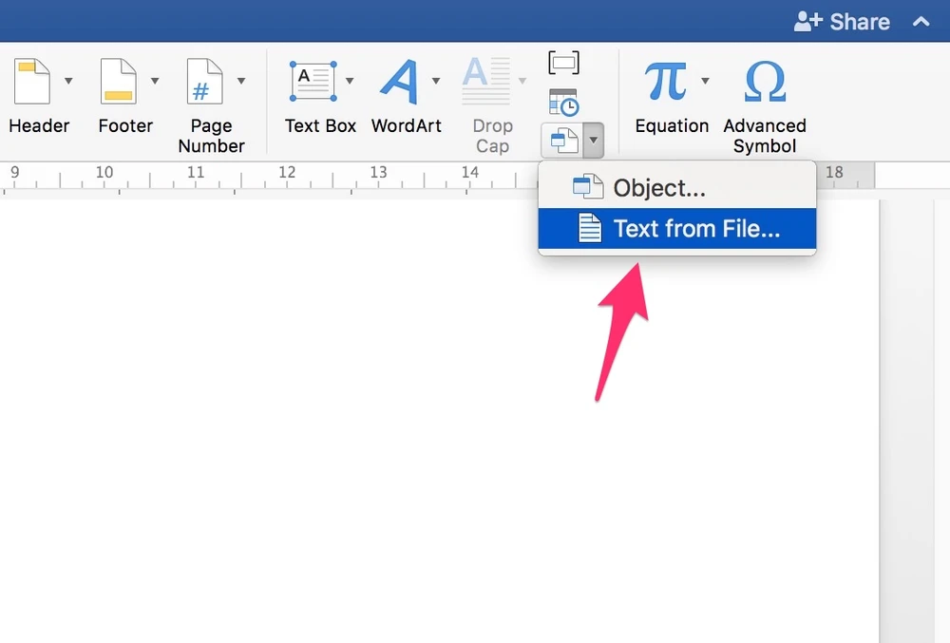The image size is (950, 643).
Task: Select the Text Box tool
Action: [313, 82]
